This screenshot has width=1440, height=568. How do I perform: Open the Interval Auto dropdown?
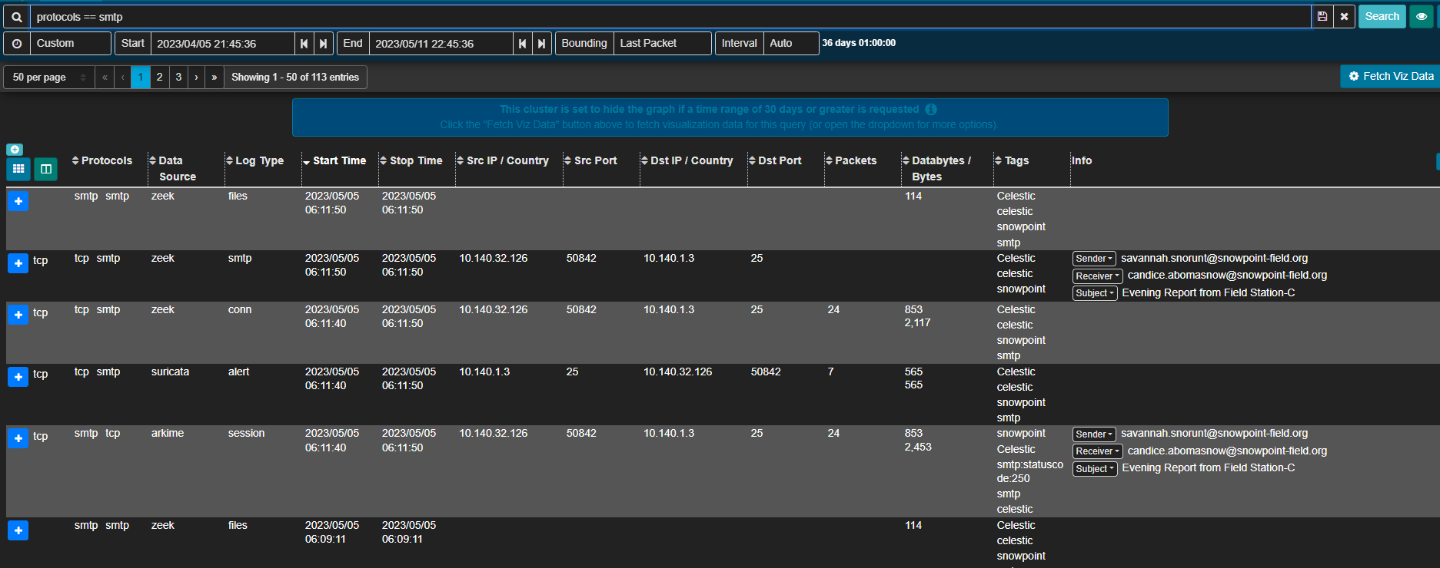790,44
